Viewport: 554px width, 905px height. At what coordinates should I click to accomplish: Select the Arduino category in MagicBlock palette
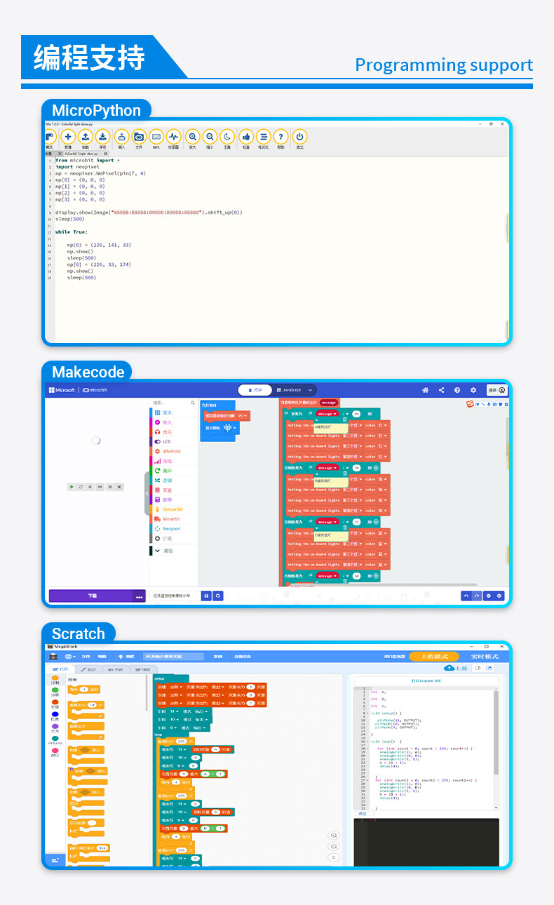pyautogui.click(x=55, y=740)
